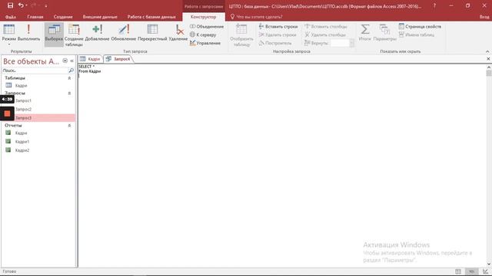This screenshot has height=276, width=492.
Task: Choose the Удаление delete query
Action: pyautogui.click(x=178, y=33)
